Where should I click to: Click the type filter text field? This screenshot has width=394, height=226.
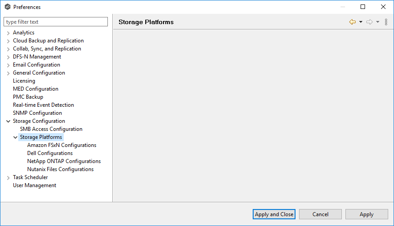(56, 22)
